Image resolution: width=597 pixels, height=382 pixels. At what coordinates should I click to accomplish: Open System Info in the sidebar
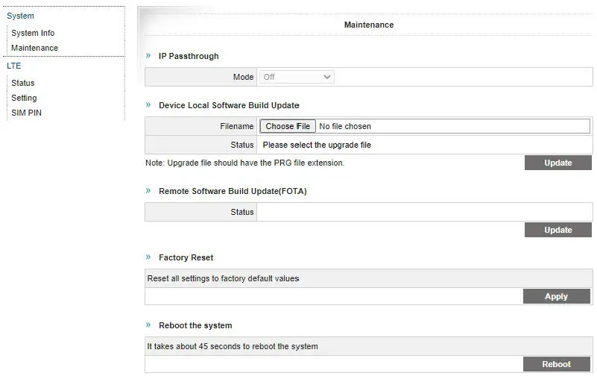pos(33,33)
